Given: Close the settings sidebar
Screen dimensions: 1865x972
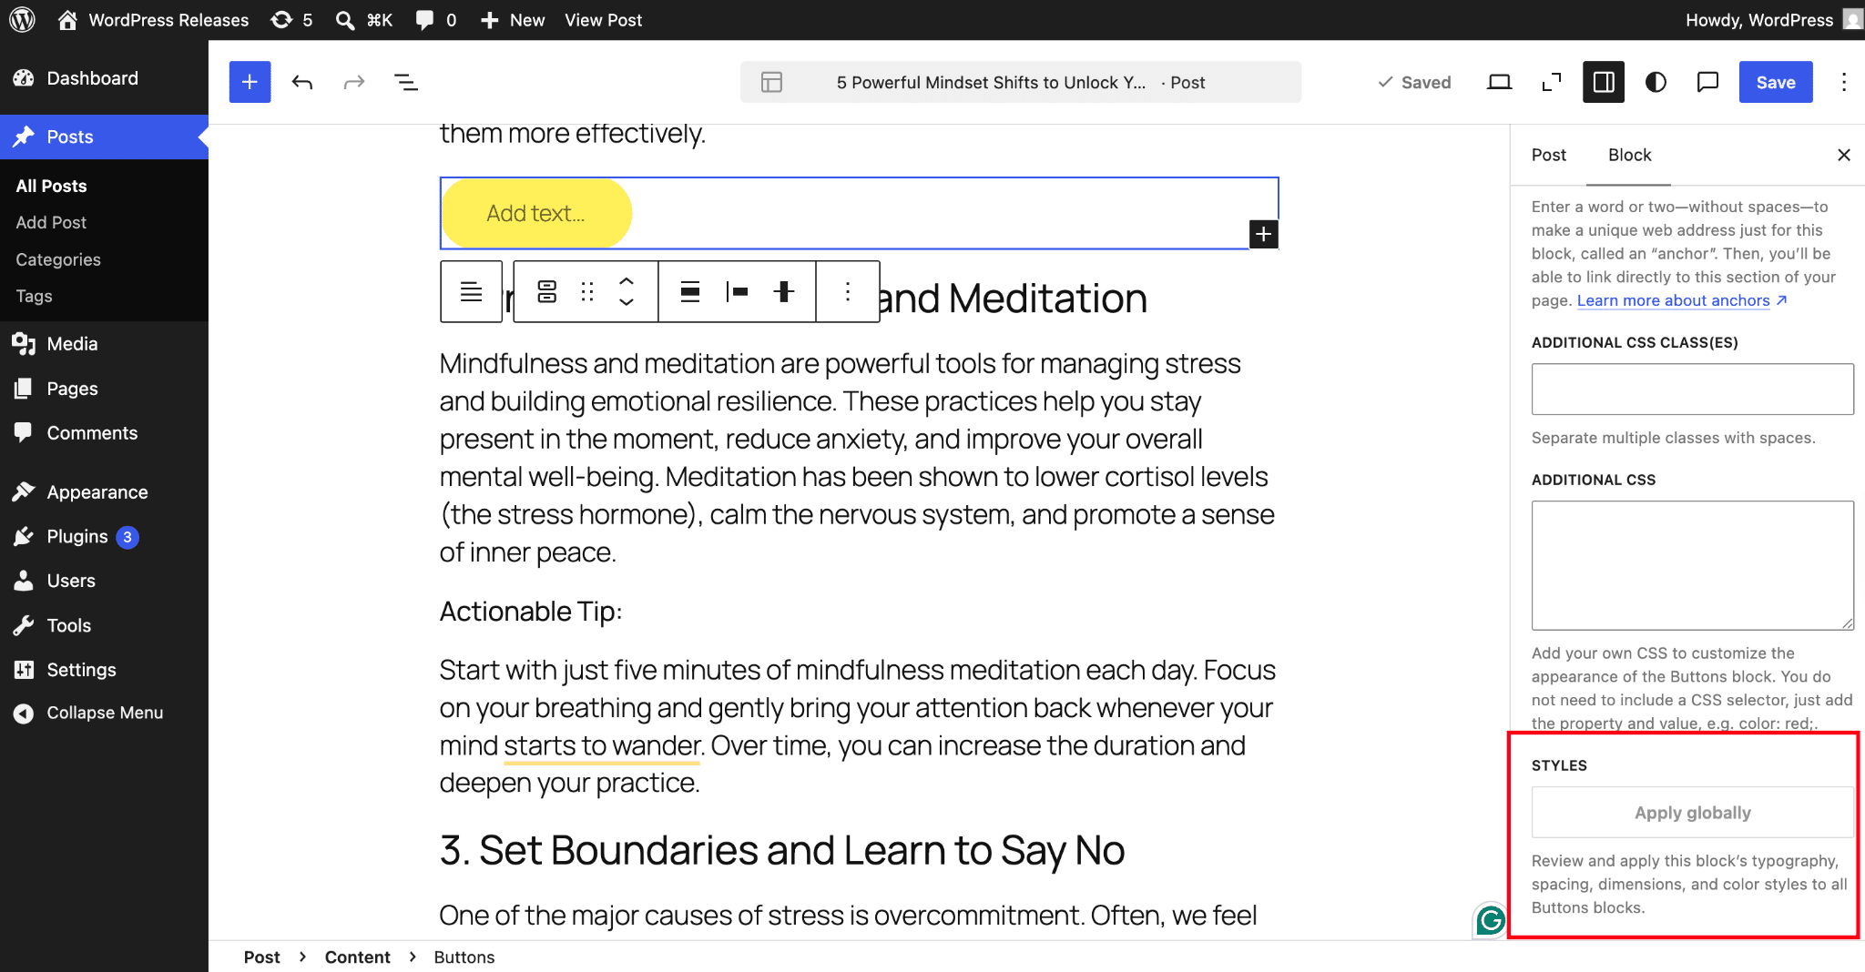Looking at the screenshot, I should point(1843,155).
